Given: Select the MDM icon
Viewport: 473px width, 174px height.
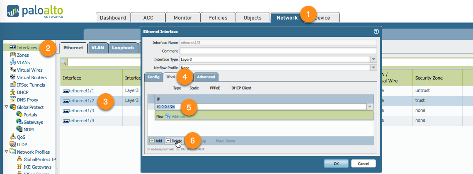Looking at the screenshot, I should coord(19,129).
